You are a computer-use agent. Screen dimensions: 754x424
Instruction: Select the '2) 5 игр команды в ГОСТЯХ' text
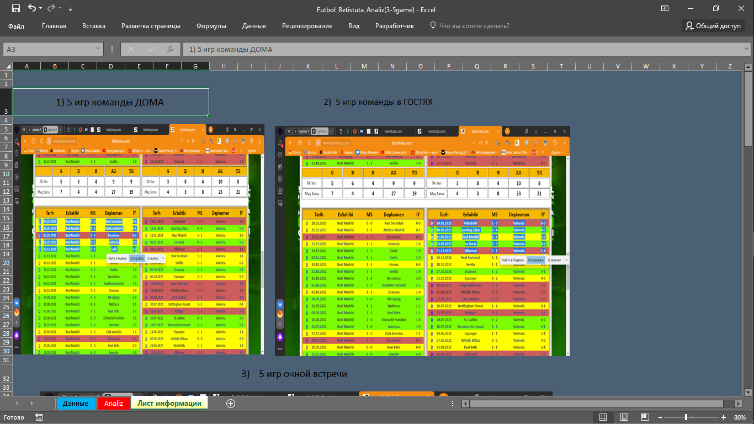coord(378,102)
